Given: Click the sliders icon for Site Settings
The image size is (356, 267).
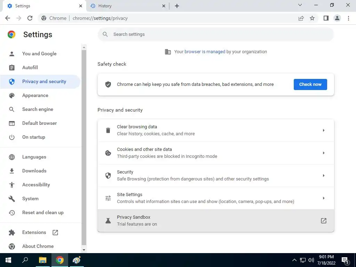Looking at the screenshot, I should 108,198.
